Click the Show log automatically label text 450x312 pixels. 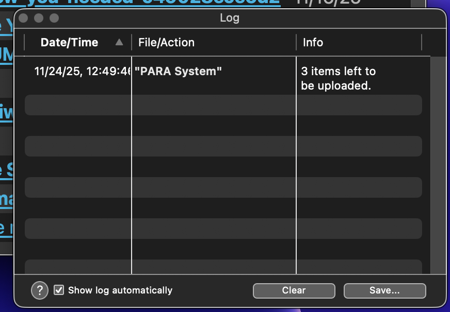pyautogui.click(x=120, y=290)
